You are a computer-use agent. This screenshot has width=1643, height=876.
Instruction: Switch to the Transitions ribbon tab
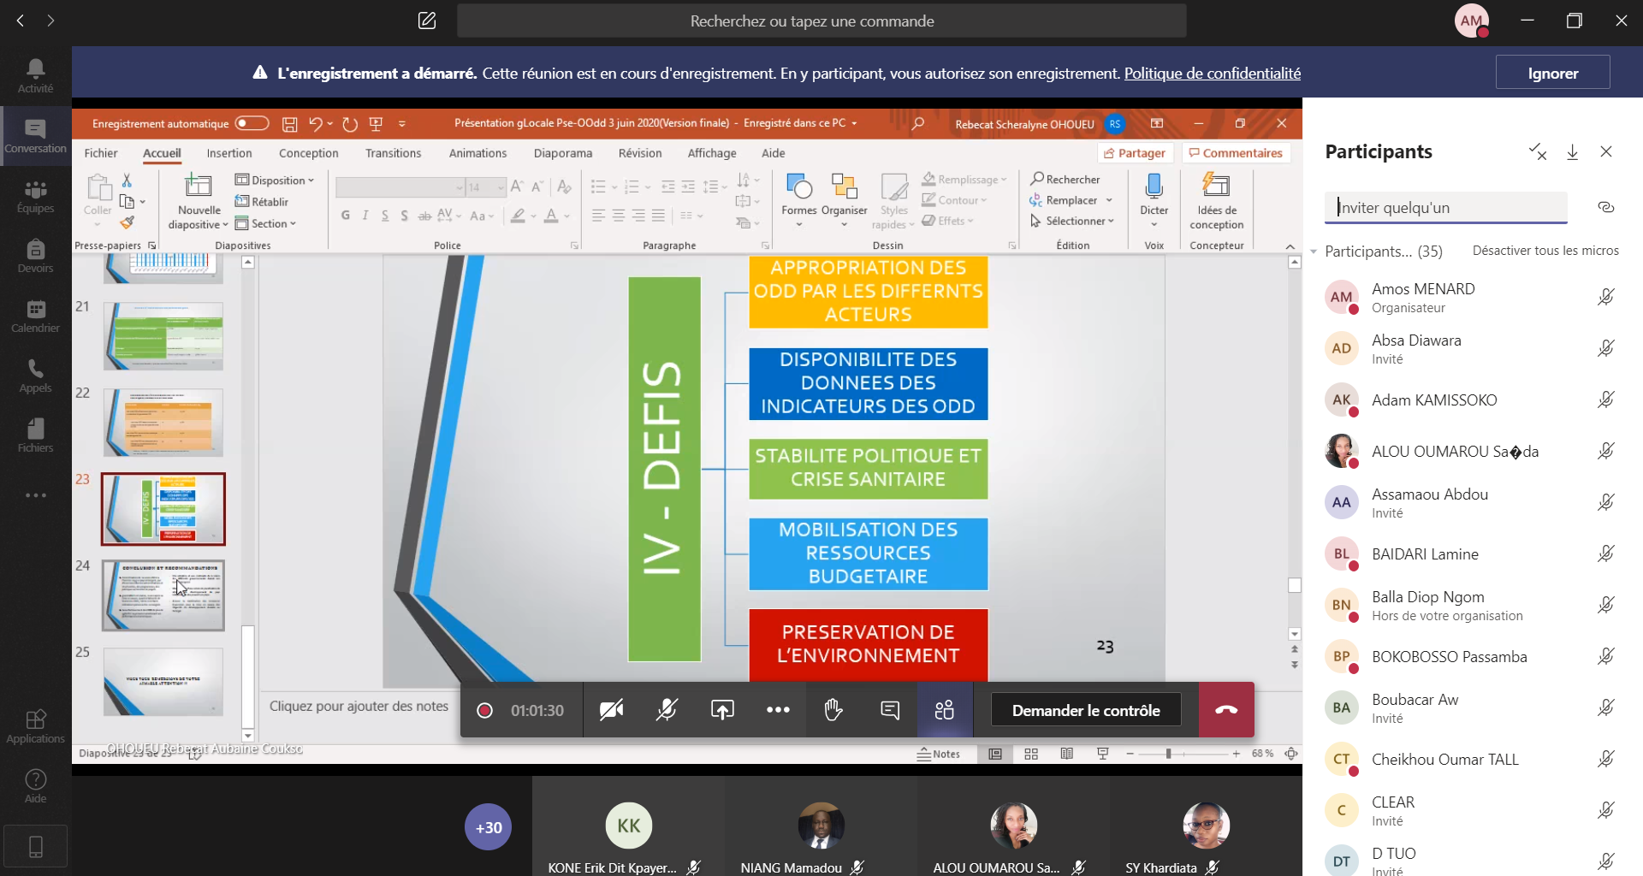coord(394,153)
